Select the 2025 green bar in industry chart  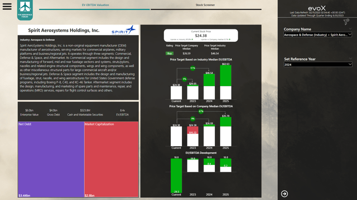click(x=225, y=76)
